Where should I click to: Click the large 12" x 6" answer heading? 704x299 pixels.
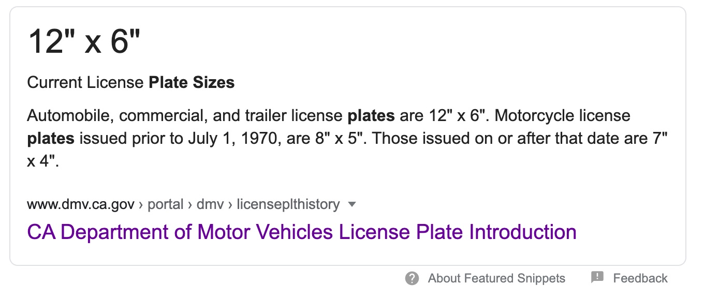(84, 42)
